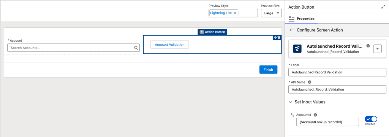Click the AccountId text type icon
Viewport: 389px width, 137px height.
pos(292,115)
